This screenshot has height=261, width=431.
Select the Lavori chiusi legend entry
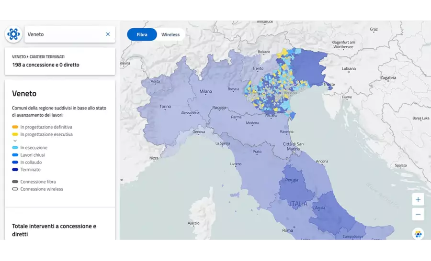[x=29, y=155]
